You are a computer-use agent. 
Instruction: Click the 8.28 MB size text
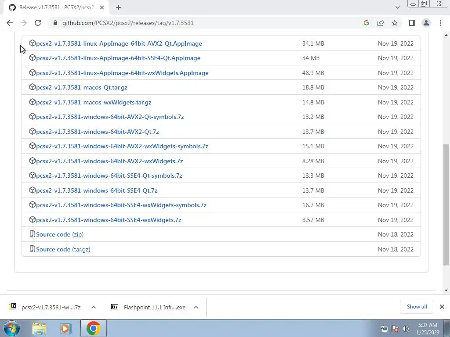click(313, 161)
